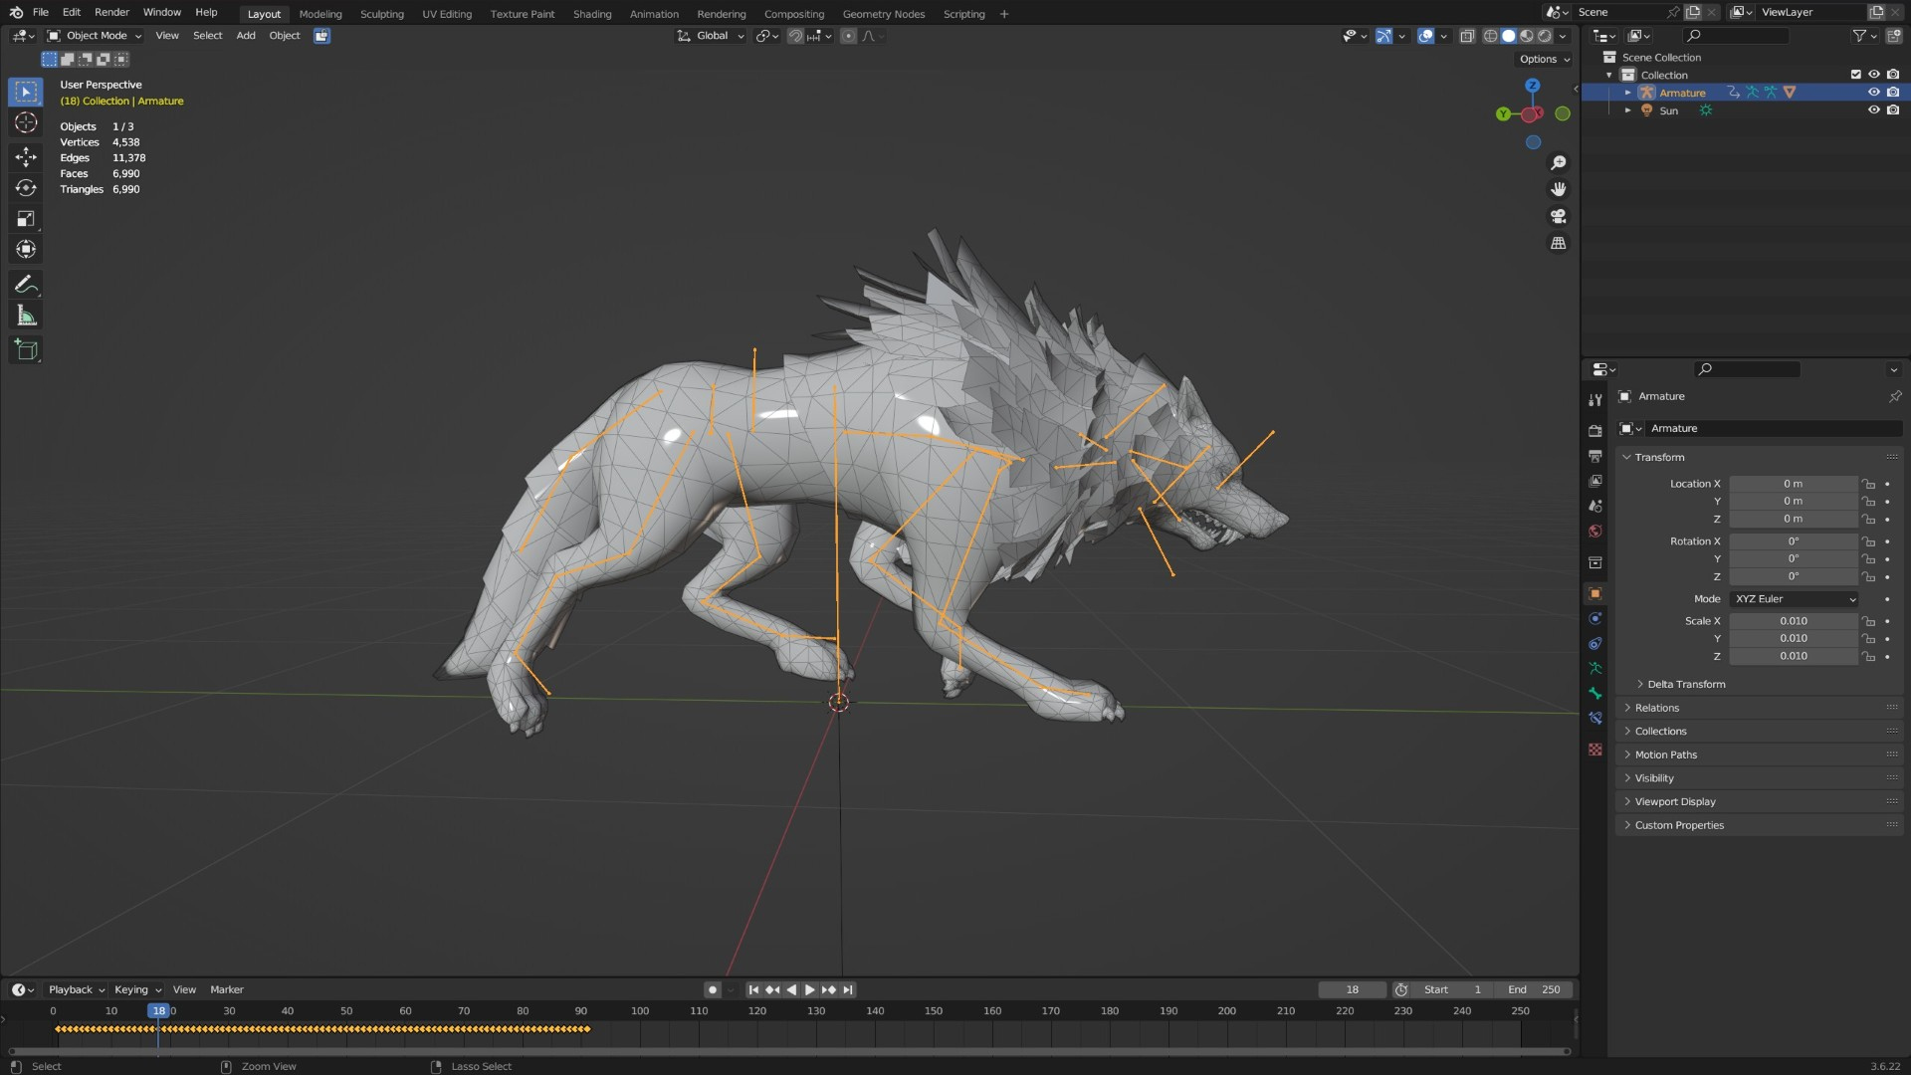Expand the Armature tree item in outliner
The width and height of the screenshot is (1911, 1075).
coord(1628,93)
